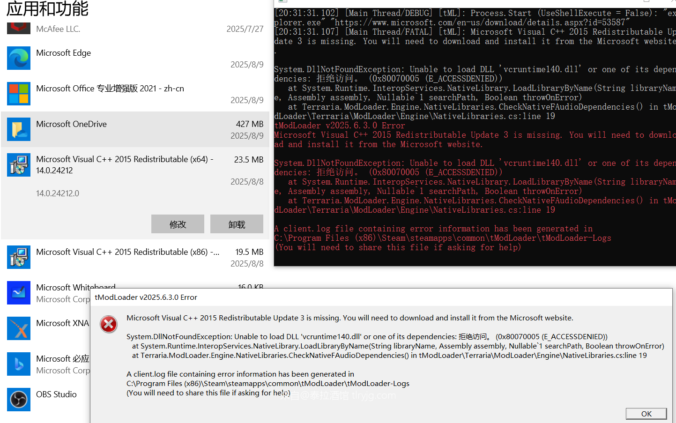Click the Visual C++ 2015 x86 installer icon

tap(19, 257)
